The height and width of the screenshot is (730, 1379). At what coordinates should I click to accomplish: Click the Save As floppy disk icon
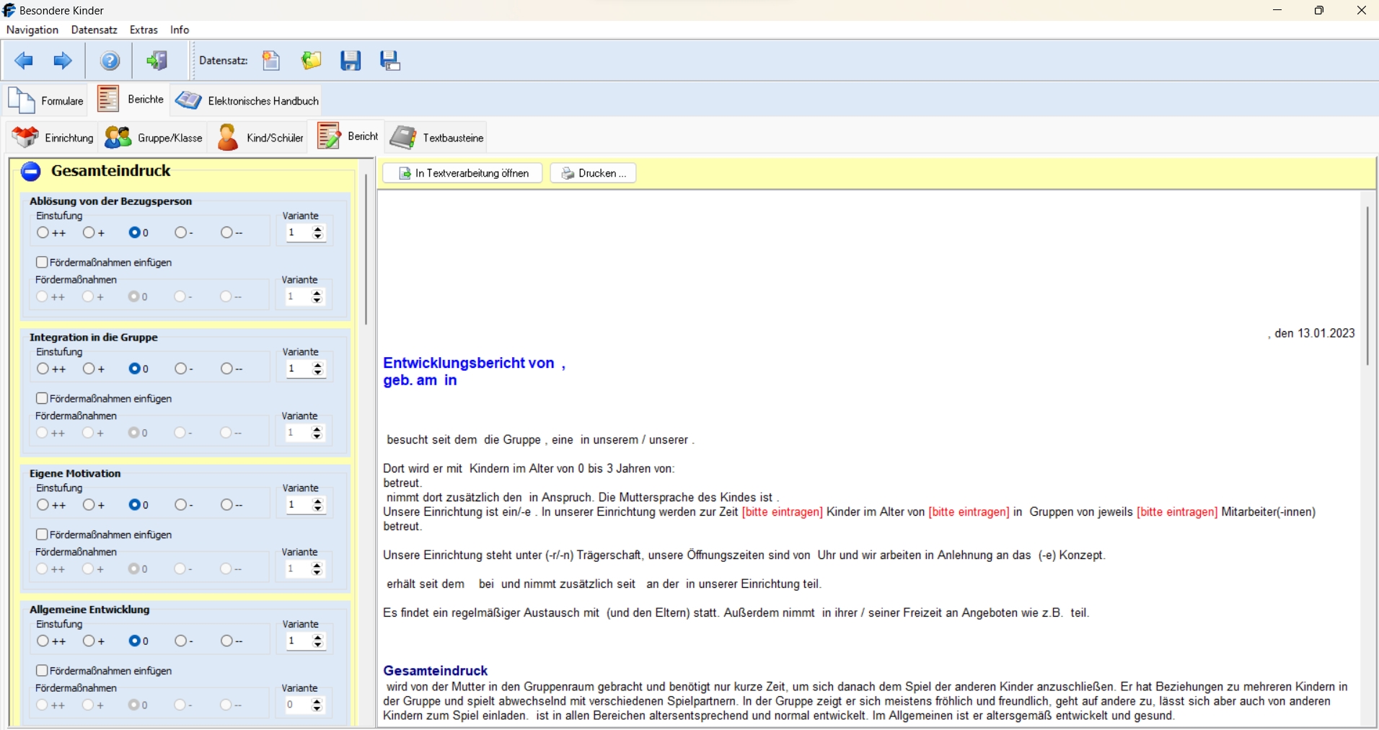[390, 61]
